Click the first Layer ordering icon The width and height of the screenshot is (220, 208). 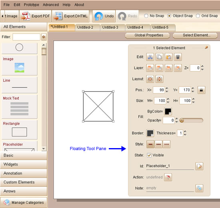[150, 68]
